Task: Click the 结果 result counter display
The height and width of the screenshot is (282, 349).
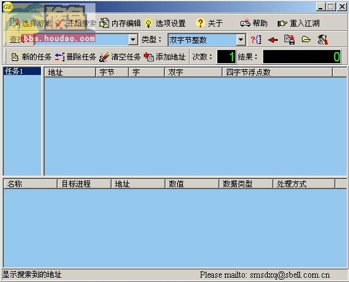Action: coord(302,57)
